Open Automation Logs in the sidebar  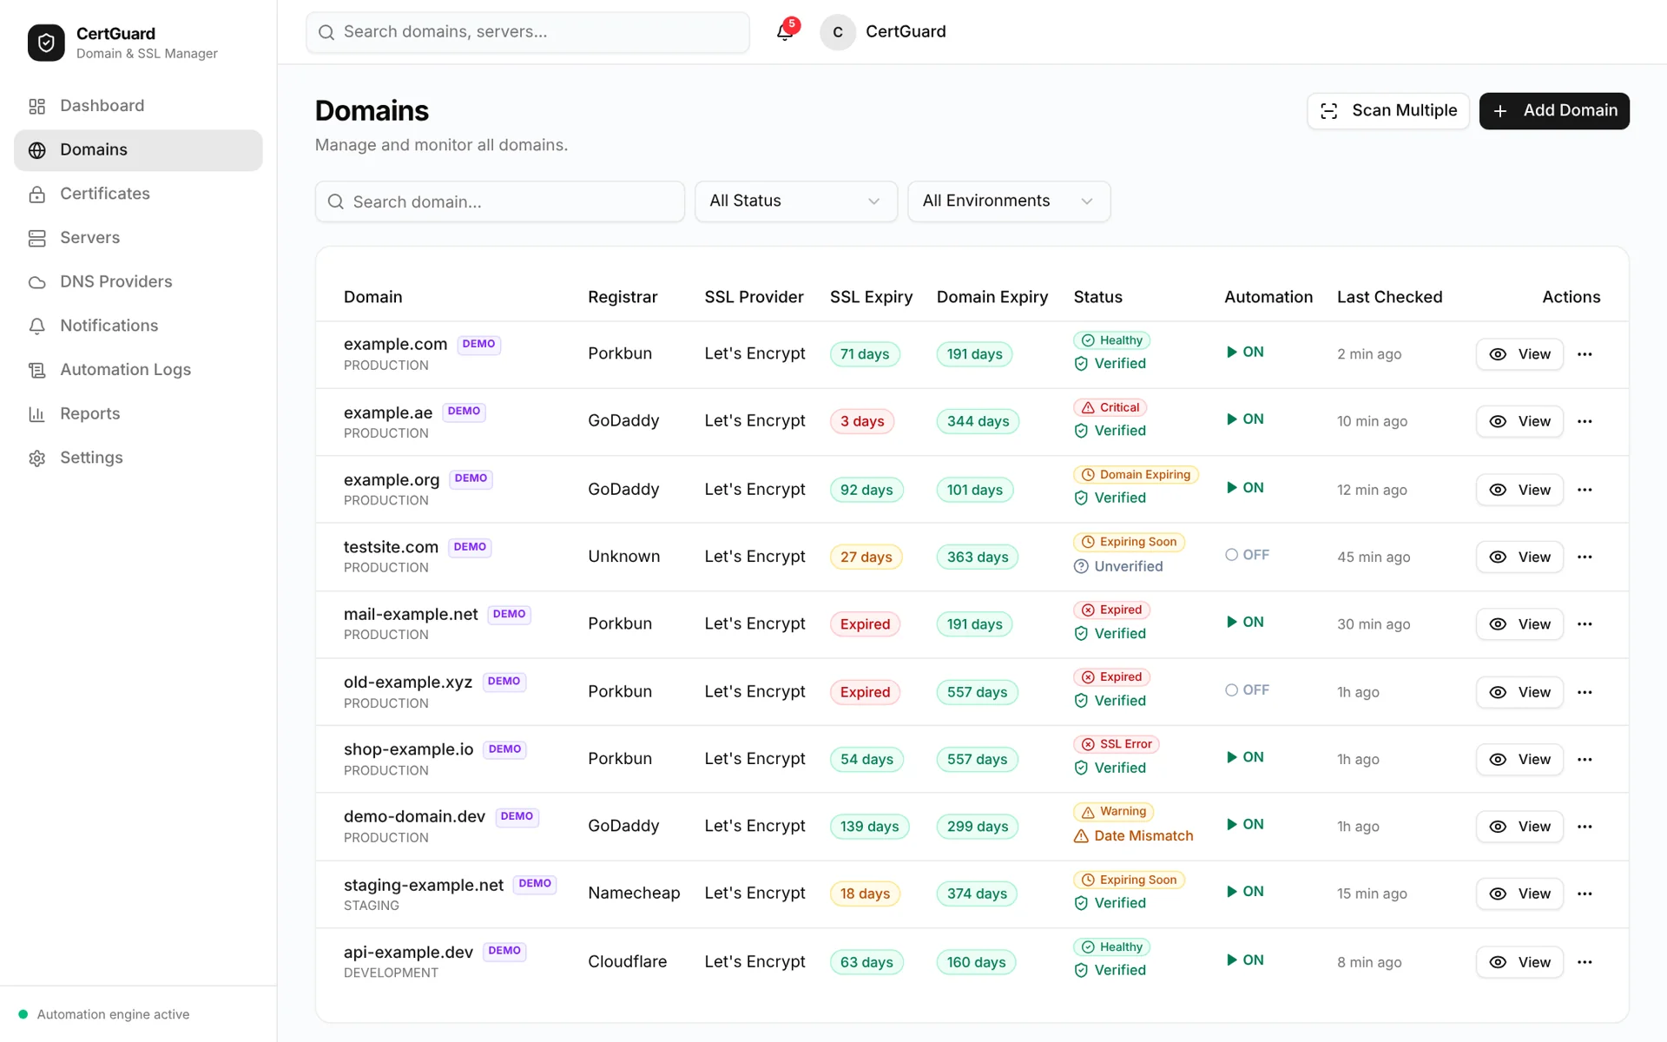pyautogui.click(x=138, y=370)
